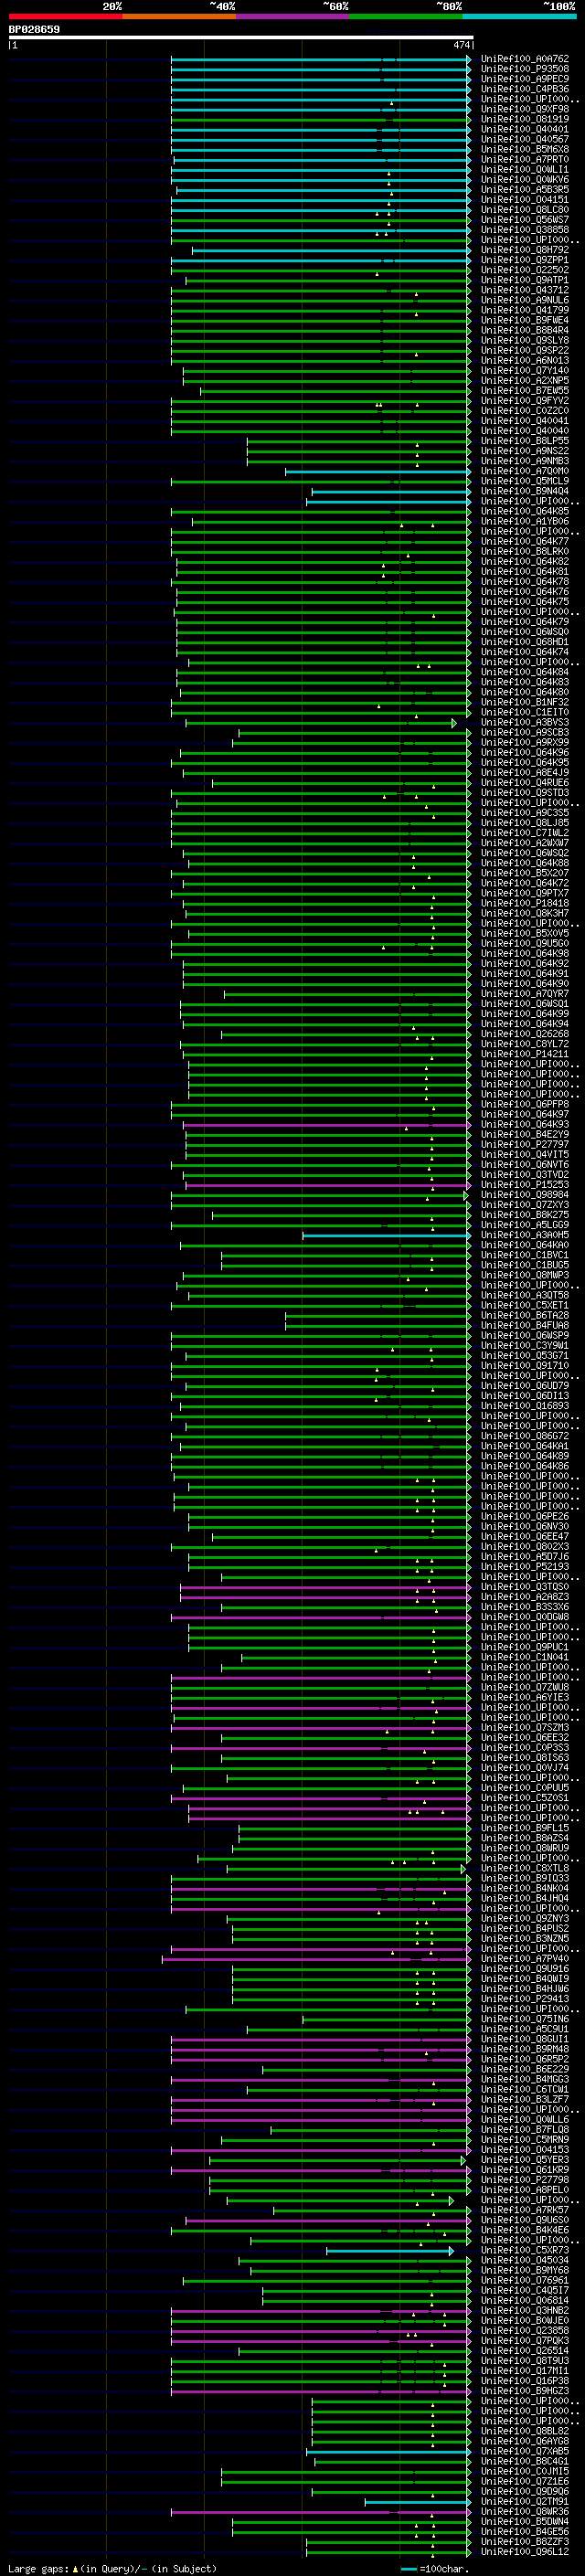The height and width of the screenshot is (2576, 585).
Task: Click the purple ~60% identity legend segment
Action: tap(293, 17)
